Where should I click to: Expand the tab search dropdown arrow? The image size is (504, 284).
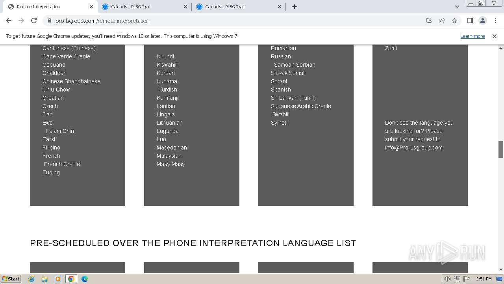pyautogui.click(x=457, y=7)
